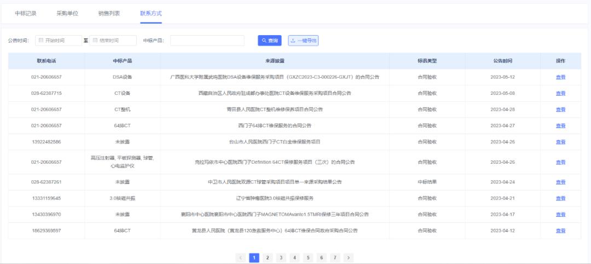Screen dimensions: 591x264
Task: Click the CT整机 product cell
Action: point(123,110)
